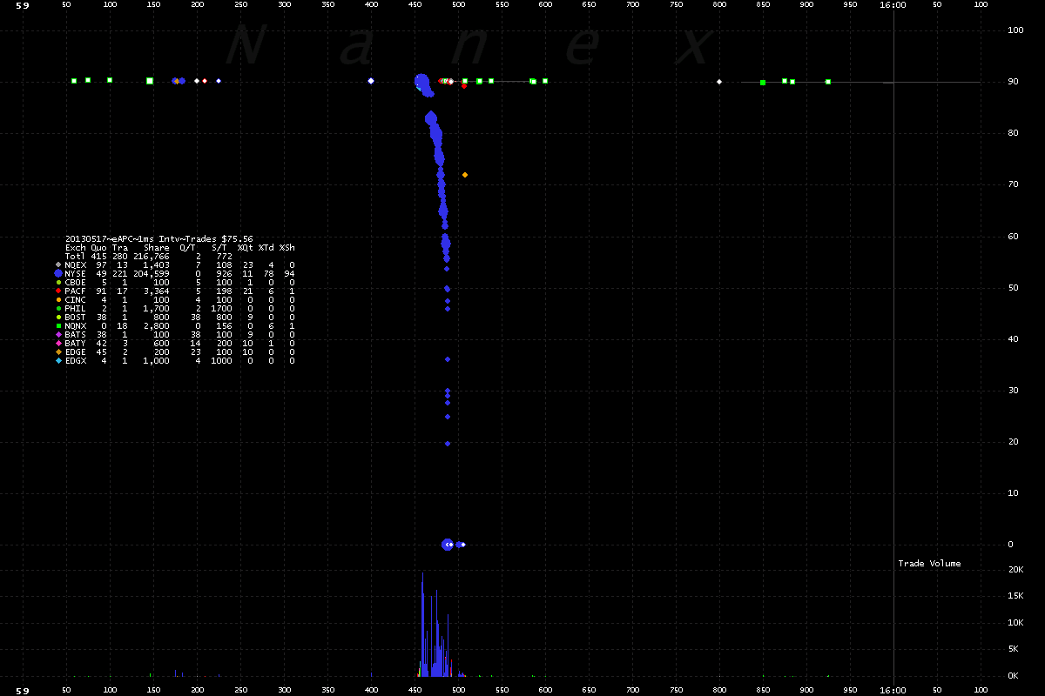Image resolution: width=1045 pixels, height=696 pixels.
Task: Click the 'NYSE' exchange name in legend
Action: point(76,273)
